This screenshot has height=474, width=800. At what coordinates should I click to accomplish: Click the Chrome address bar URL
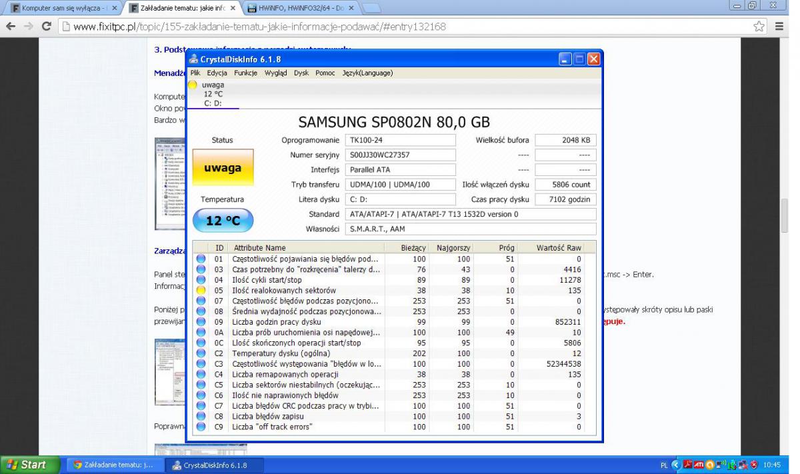[259, 27]
